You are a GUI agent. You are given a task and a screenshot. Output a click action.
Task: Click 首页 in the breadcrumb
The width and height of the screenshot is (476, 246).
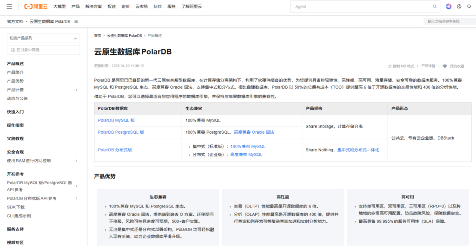(98, 35)
